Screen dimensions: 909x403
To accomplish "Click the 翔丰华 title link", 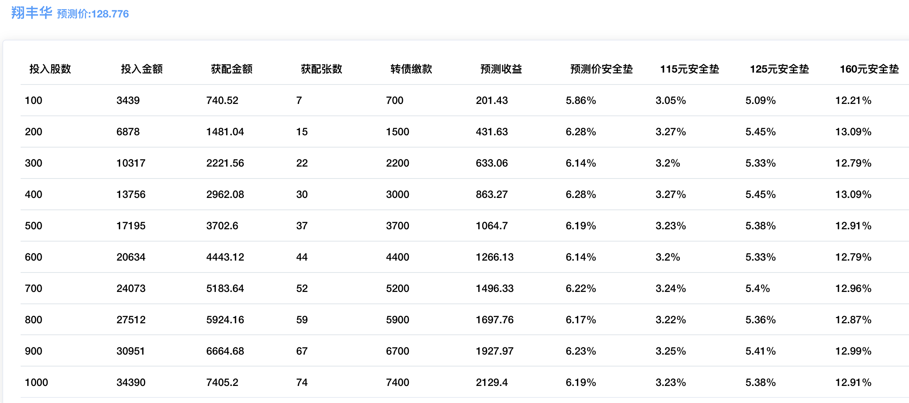I will (x=31, y=13).
